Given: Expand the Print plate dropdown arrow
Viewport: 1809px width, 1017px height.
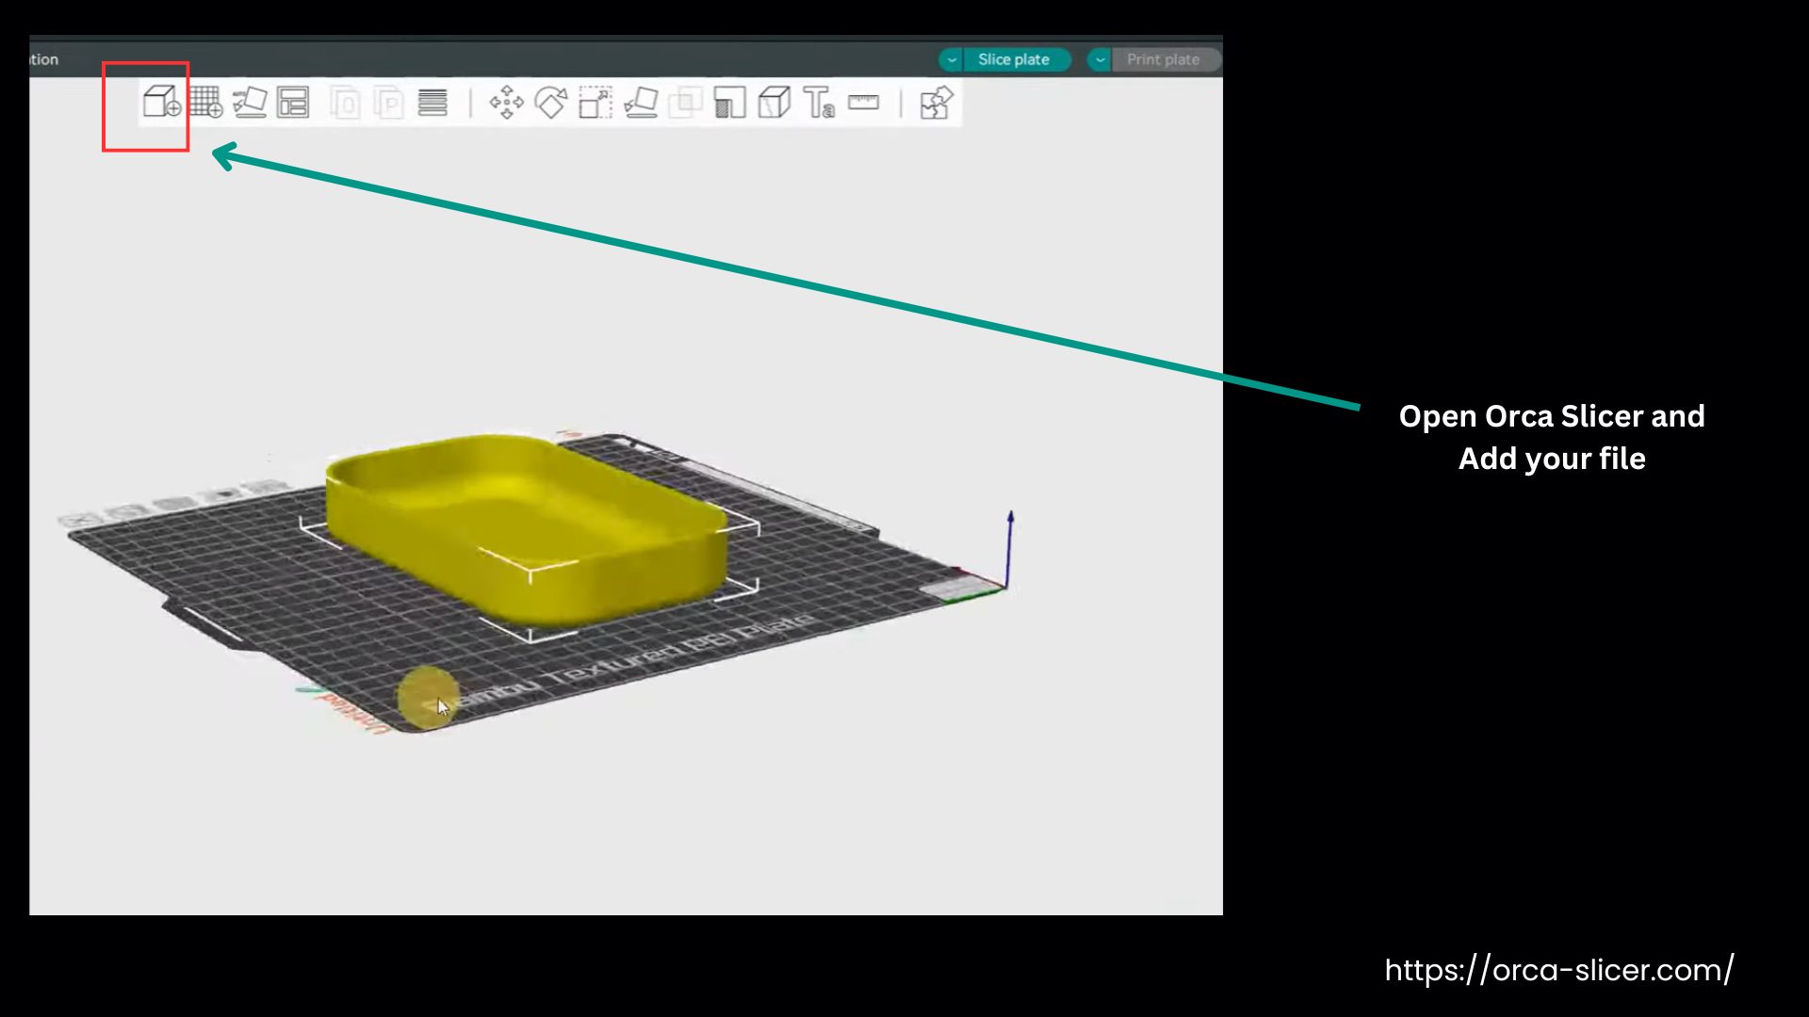Looking at the screenshot, I should pos(1100,59).
